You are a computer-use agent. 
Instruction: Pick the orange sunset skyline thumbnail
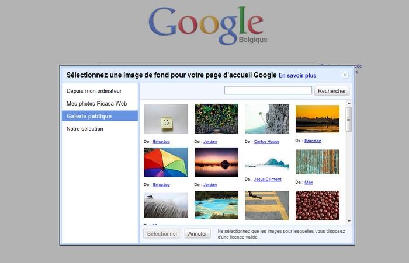317,119
